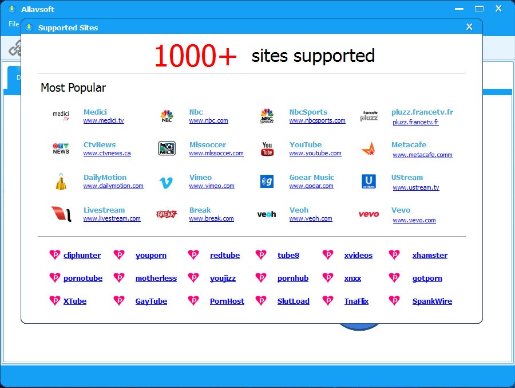
Task: Click the Metacafe star logo icon
Action: click(369, 149)
